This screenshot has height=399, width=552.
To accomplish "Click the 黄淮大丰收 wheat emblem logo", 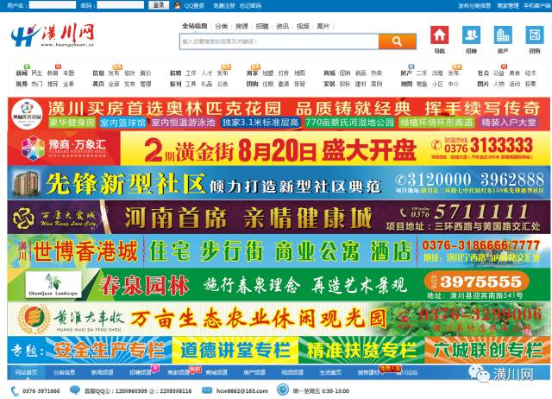I will click(34, 319).
